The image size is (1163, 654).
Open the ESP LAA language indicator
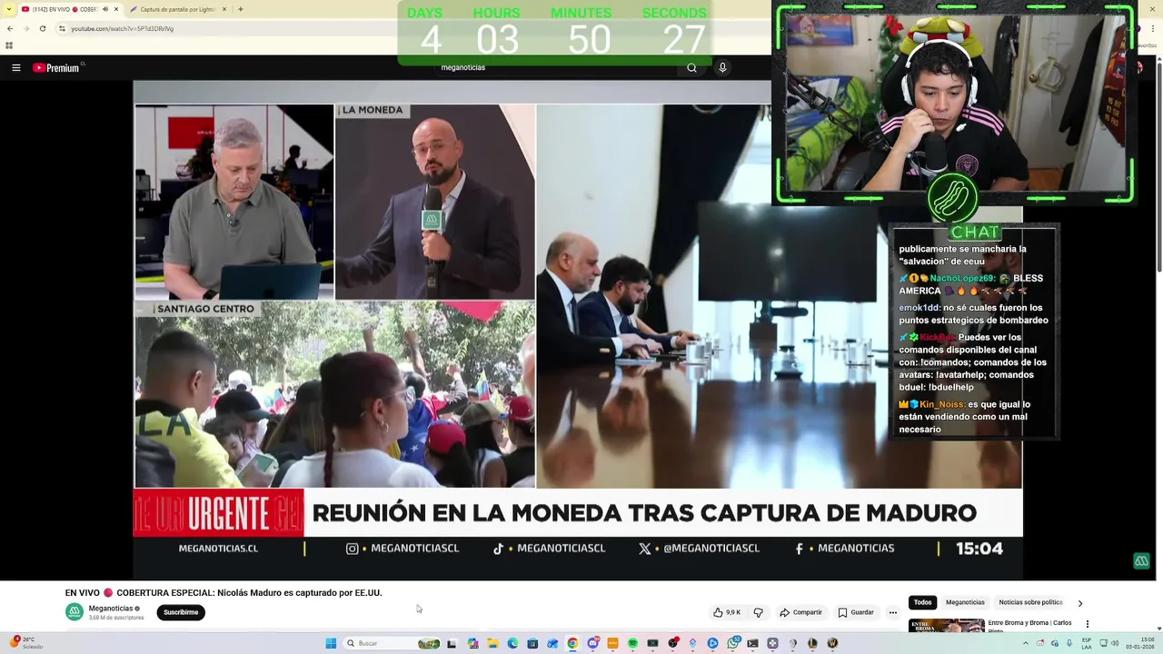(x=1087, y=643)
